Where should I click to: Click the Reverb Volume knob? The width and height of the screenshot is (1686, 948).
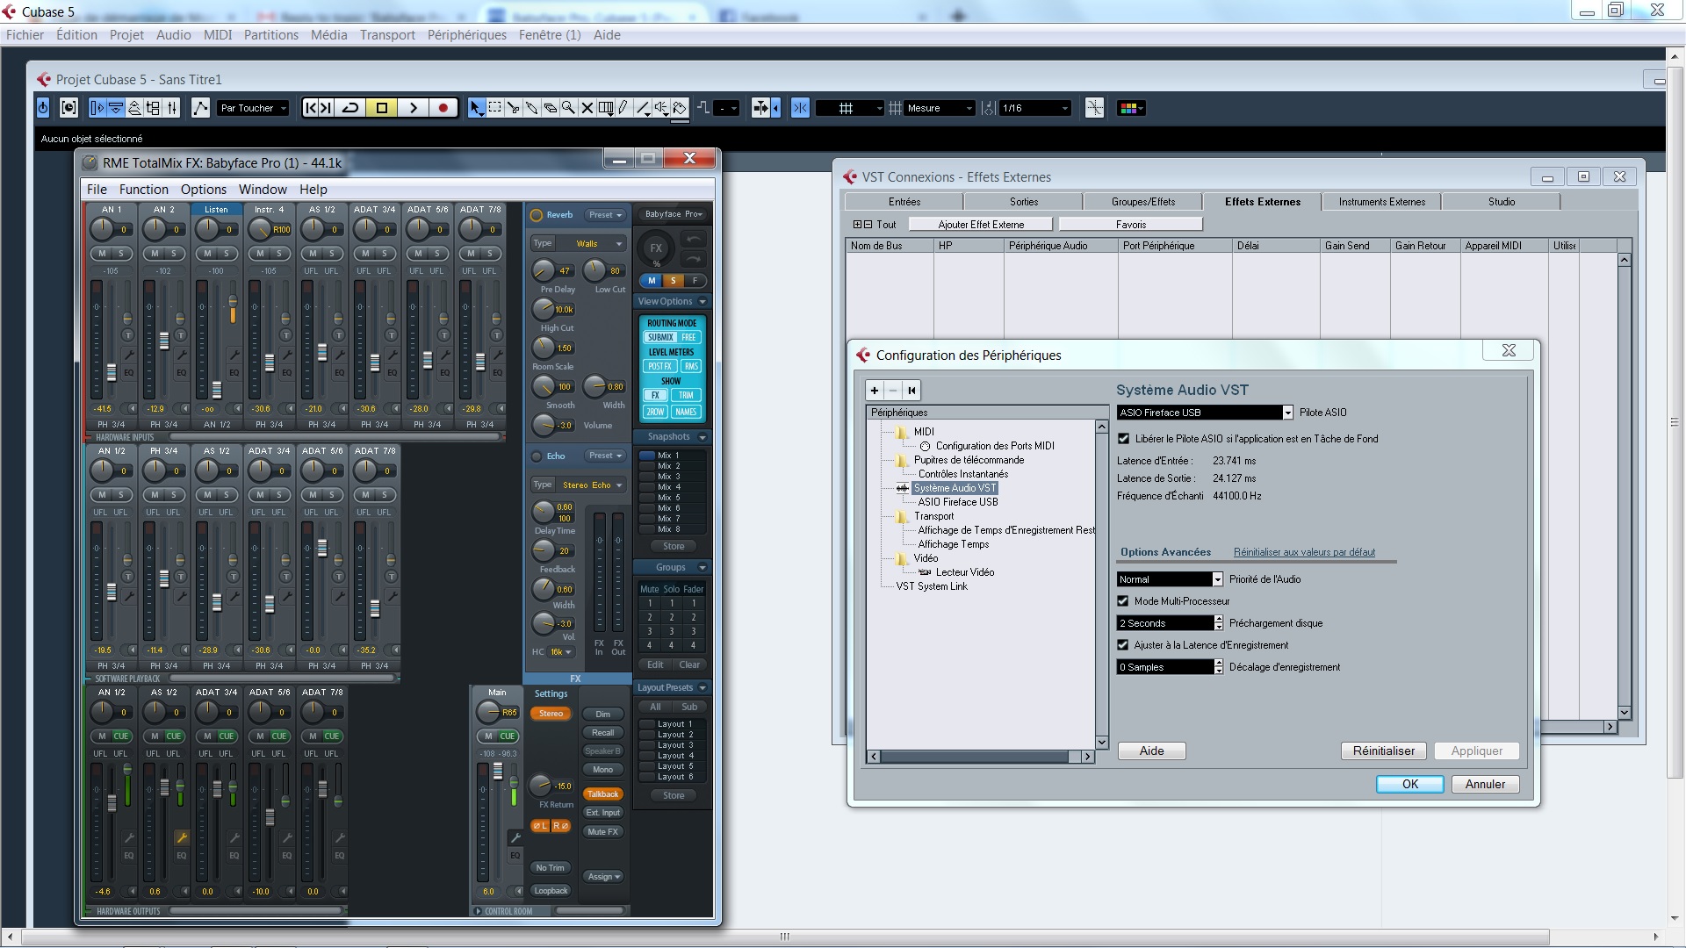coord(543,426)
